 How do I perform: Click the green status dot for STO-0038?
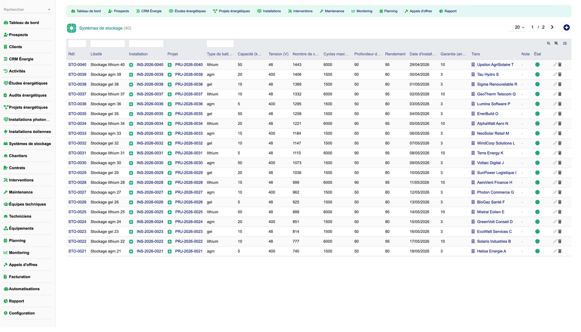point(537,84)
